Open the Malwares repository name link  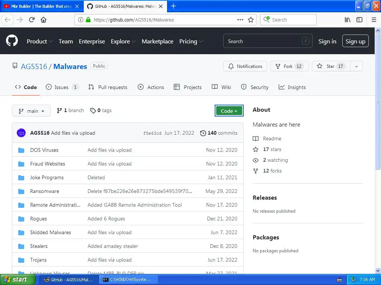[x=70, y=66]
